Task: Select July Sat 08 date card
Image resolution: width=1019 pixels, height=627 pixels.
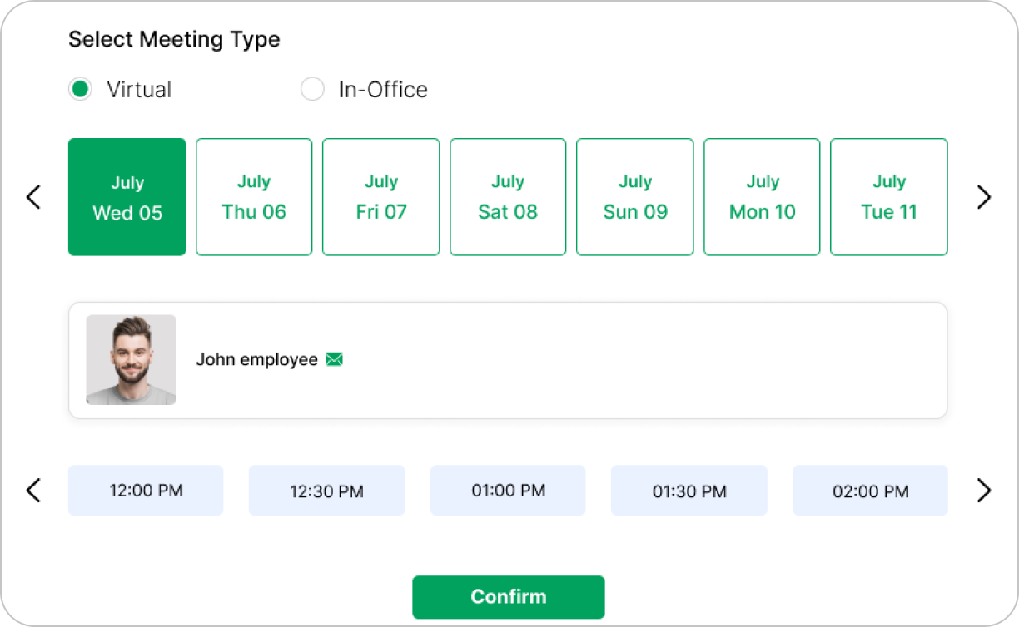Action: (508, 197)
